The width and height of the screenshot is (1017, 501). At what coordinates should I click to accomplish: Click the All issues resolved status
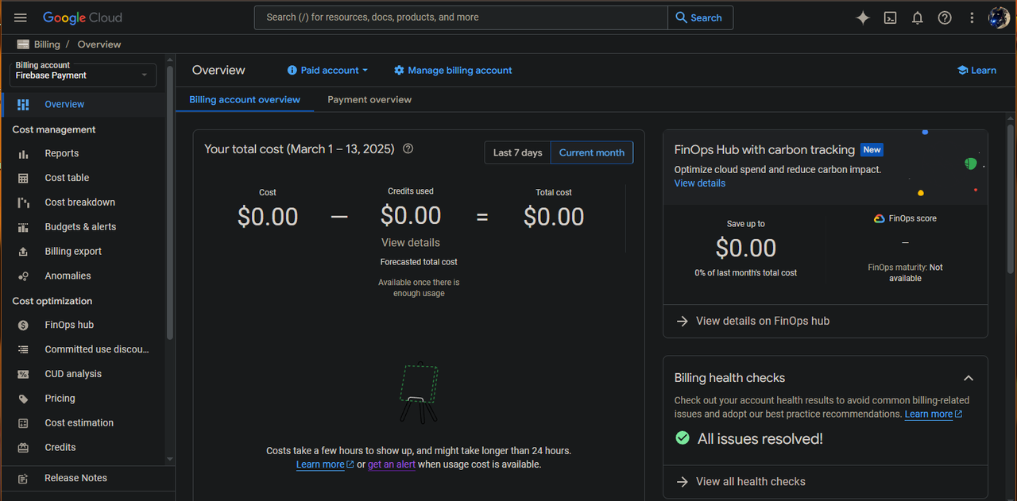coord(748,439)
